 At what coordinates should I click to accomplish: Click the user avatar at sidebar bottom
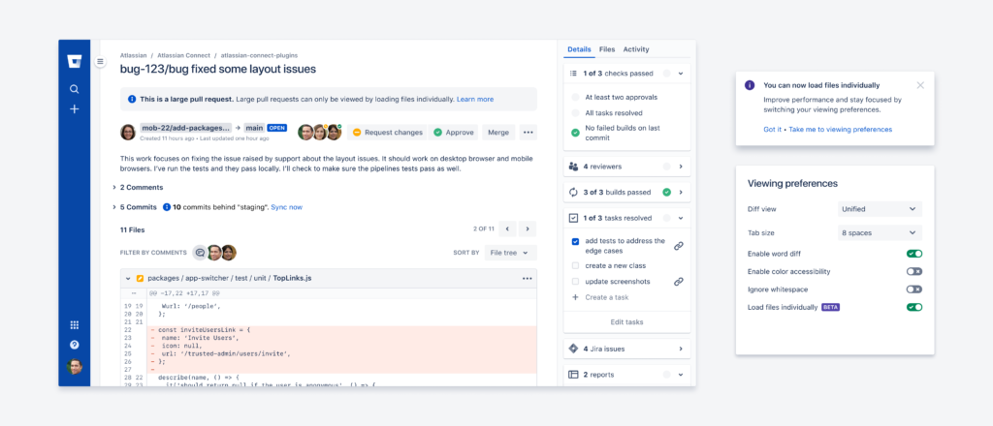click(x=74, y=366)
